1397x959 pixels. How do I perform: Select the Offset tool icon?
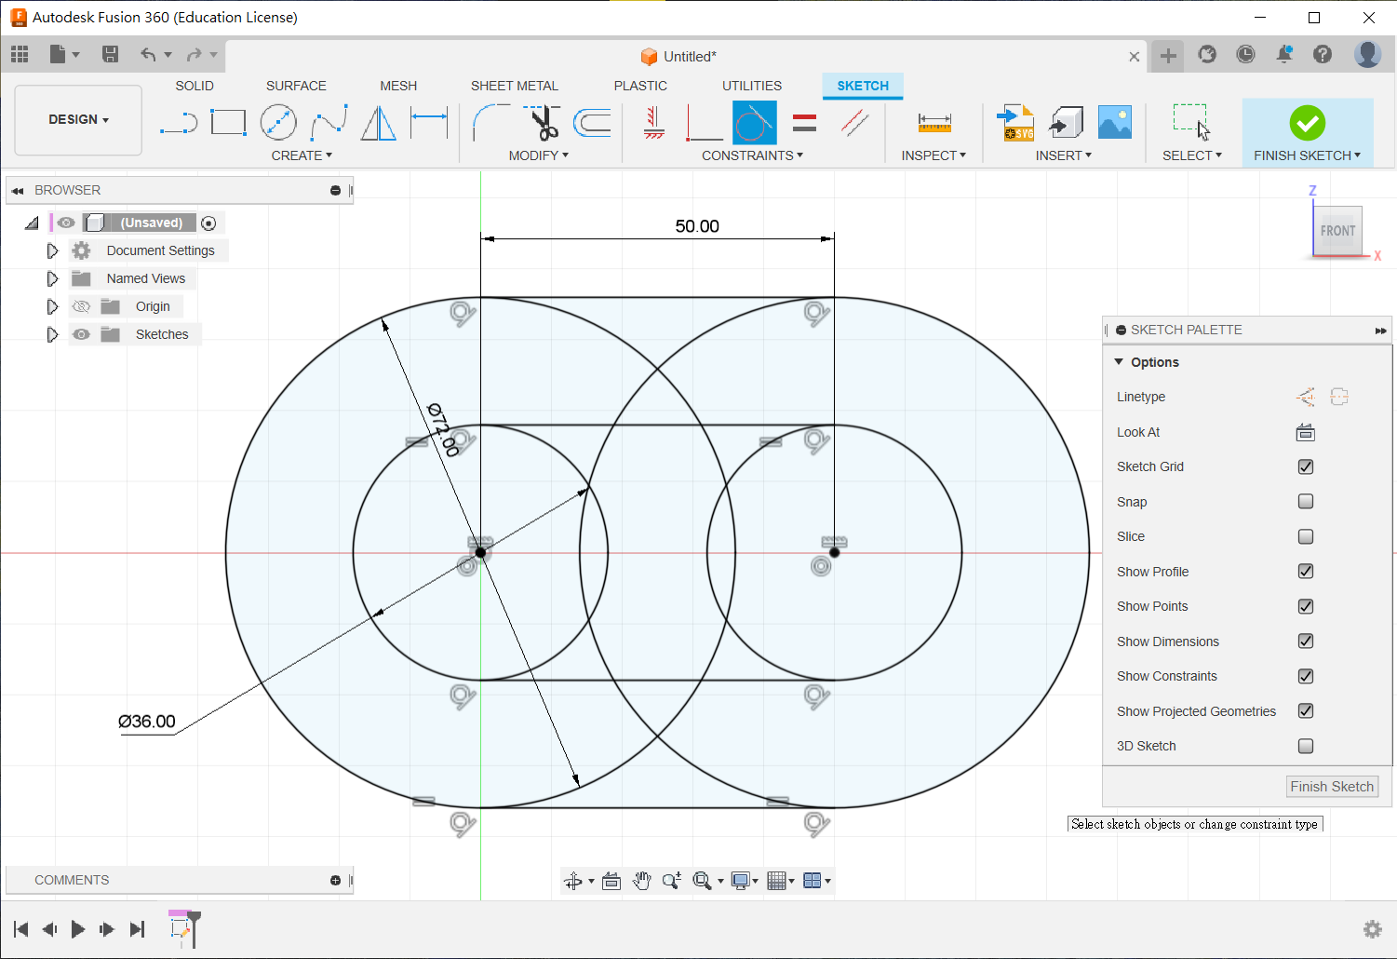(592, 123)
